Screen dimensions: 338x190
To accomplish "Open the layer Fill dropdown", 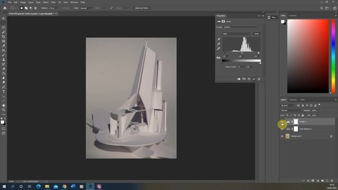I will [x=315, y=116].
